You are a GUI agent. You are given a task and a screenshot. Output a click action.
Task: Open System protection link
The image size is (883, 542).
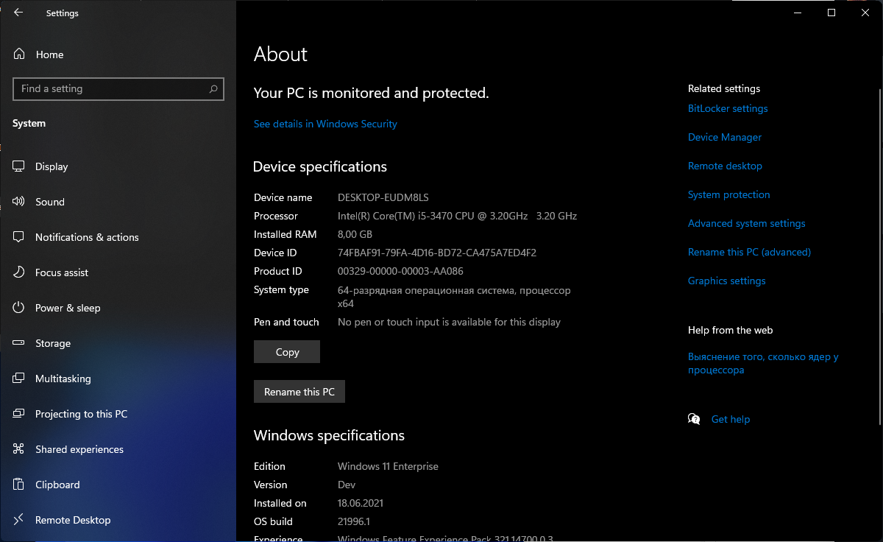(729, 194)
